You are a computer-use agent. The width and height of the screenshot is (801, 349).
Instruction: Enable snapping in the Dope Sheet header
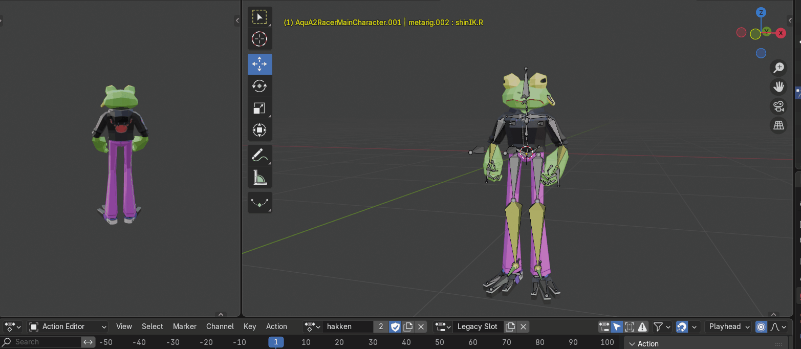pos(681,326)
